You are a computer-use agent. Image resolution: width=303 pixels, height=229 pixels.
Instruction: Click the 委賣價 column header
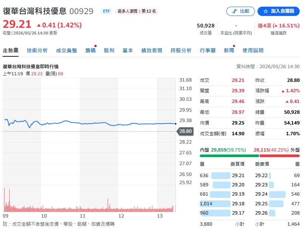[262, 164]
